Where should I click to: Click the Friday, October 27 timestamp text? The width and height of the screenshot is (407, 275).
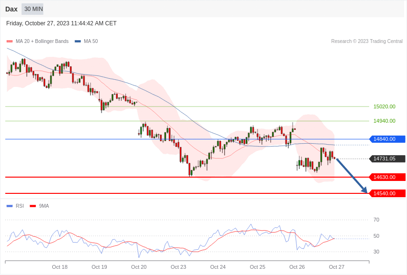[x=61, y=23]
